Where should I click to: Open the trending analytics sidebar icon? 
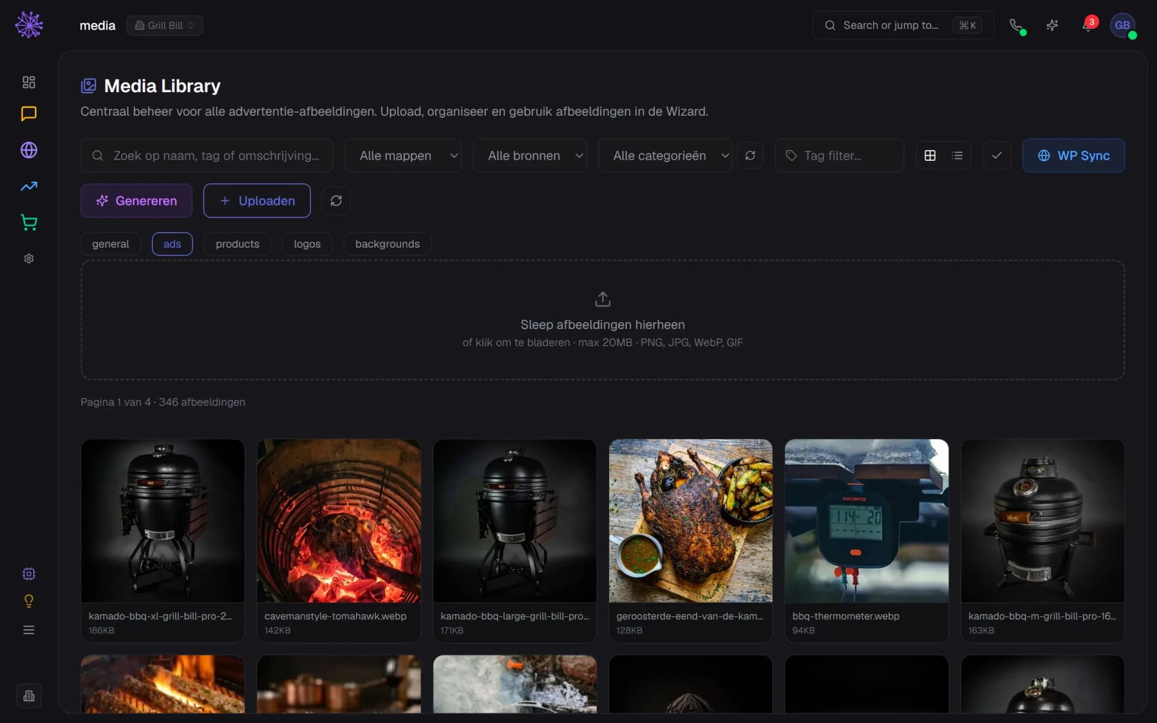pyautogui.click(x=29, y=186)
